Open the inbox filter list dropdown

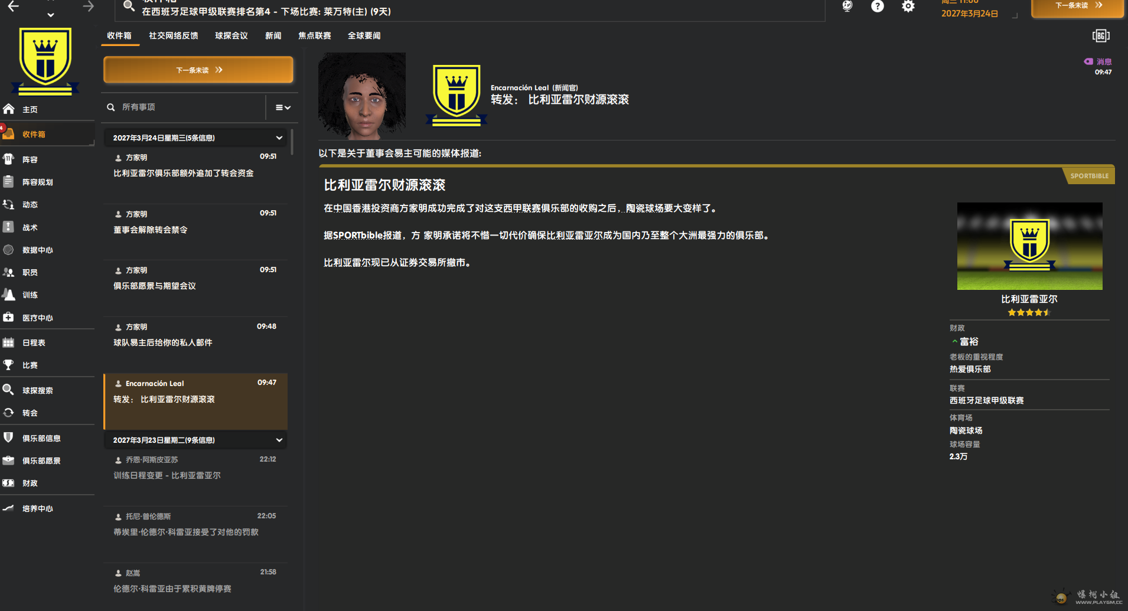283,107
